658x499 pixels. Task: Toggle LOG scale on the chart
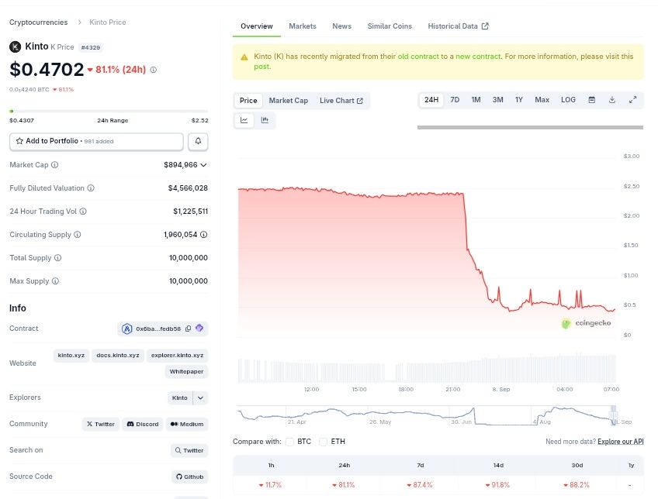568,100
